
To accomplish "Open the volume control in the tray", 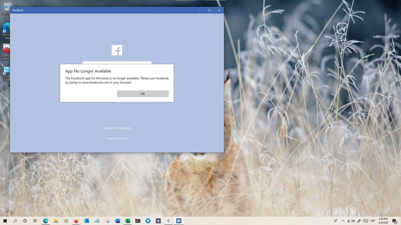I will (x=353, y=221).
